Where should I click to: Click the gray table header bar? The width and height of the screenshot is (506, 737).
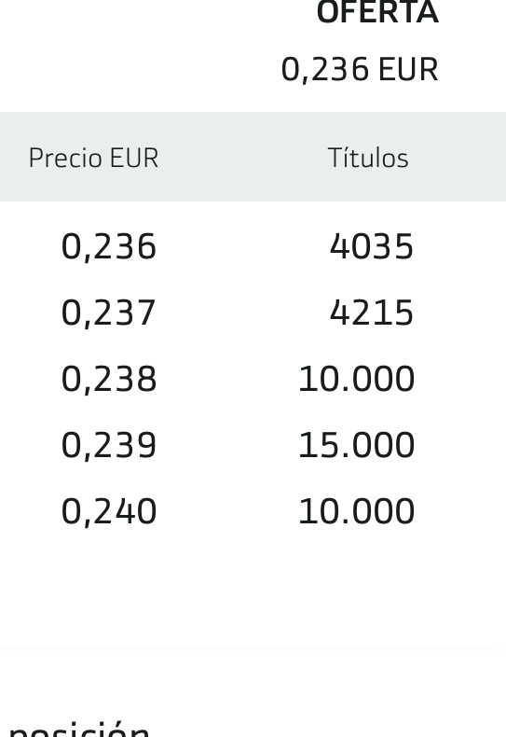[253, 157]
